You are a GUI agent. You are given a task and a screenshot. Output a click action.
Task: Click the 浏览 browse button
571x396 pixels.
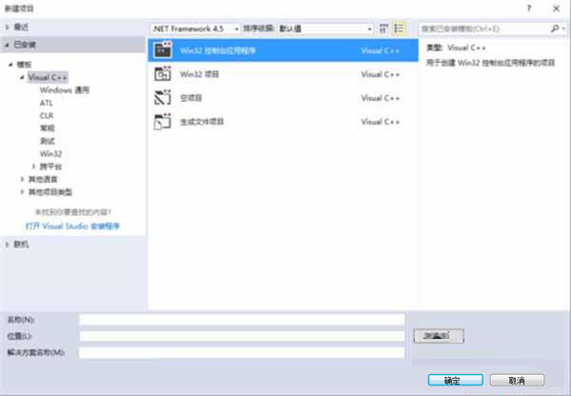click(439, 336)
